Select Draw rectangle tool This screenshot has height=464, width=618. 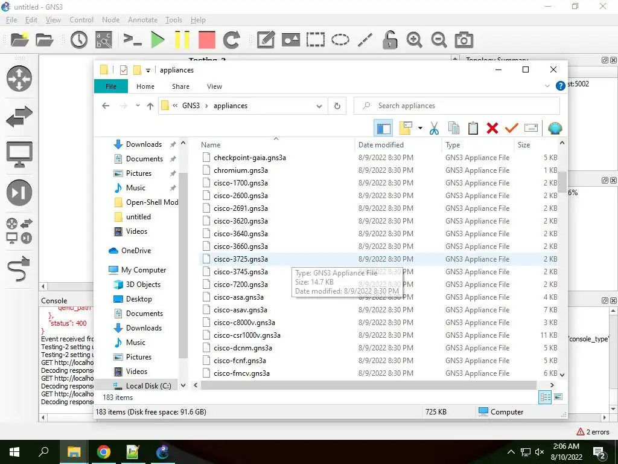(315, 40)
